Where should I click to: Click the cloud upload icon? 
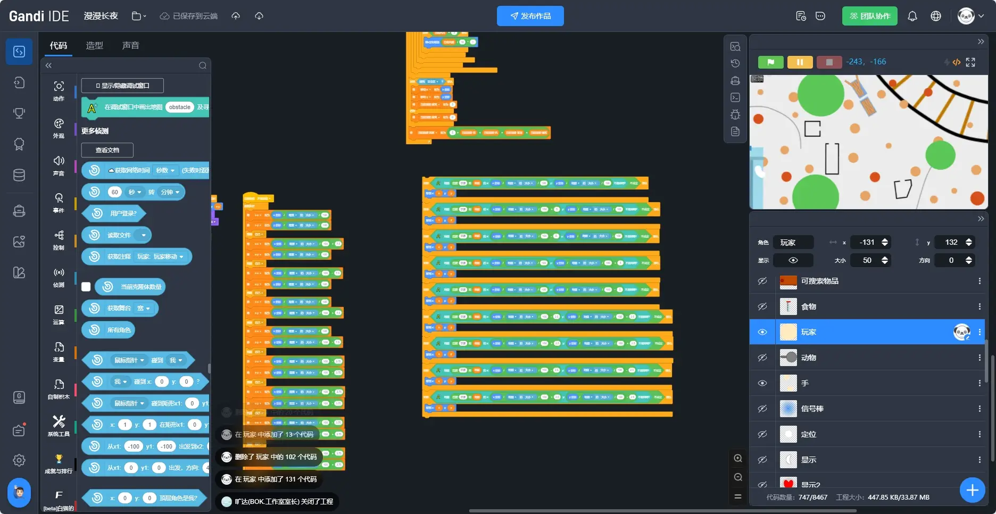[x=236, y=16]
